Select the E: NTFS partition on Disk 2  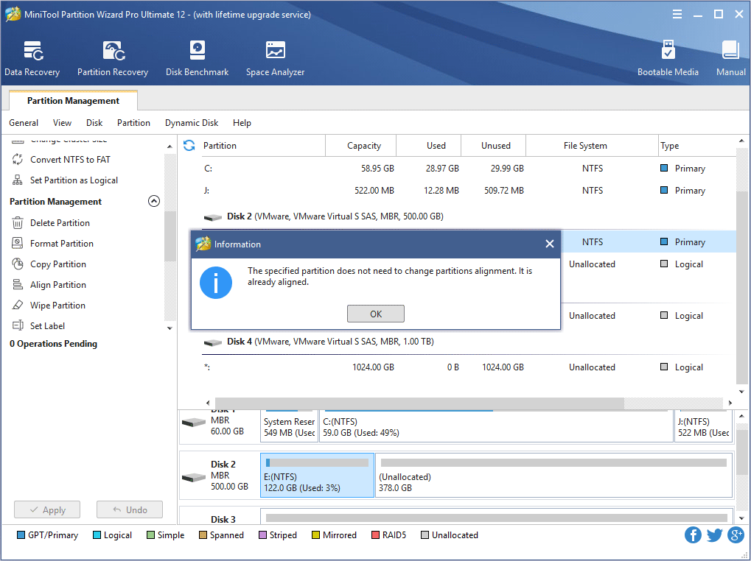pos(317,475)
